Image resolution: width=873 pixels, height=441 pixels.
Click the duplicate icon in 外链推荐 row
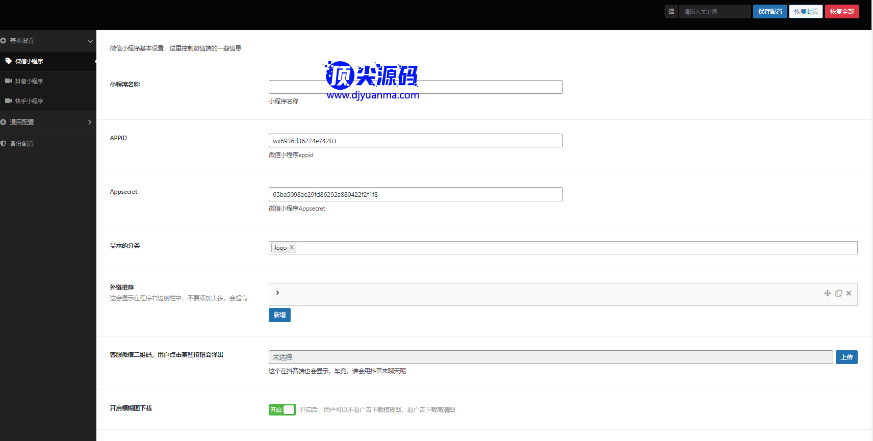point(838,293)
